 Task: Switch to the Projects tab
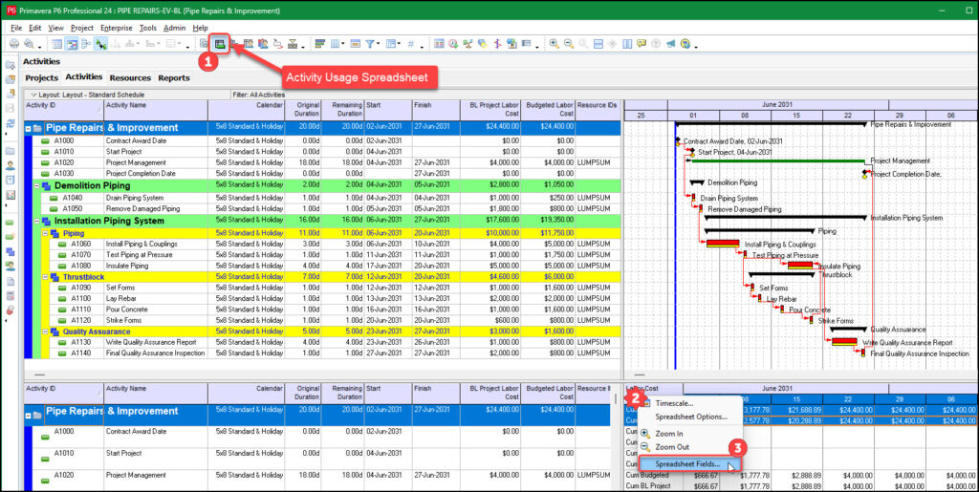42,78
